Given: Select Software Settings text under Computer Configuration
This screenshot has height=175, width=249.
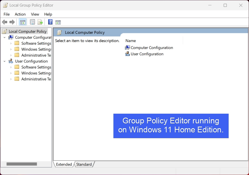Looking at the screenshot, I should (x=36, y=43).
